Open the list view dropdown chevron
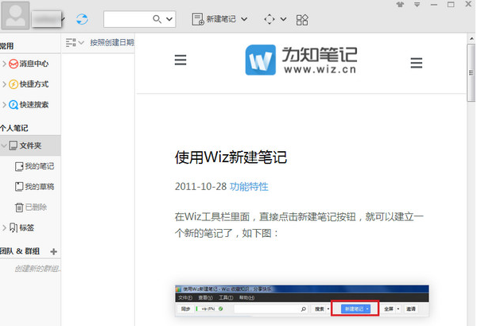This screenshot has height=326, width=481. pos(81,43)
